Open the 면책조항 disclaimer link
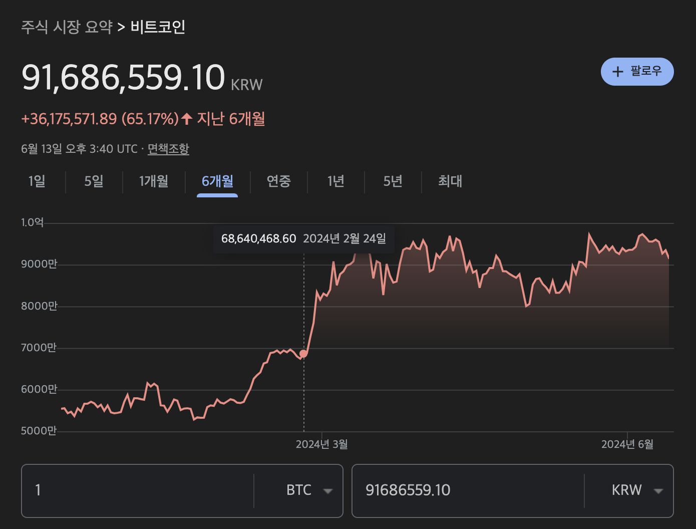Viewport: 696px width, 529px height. pos(168,149)
